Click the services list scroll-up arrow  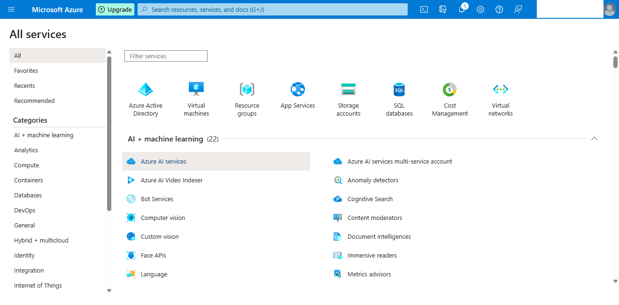(616, 52)
